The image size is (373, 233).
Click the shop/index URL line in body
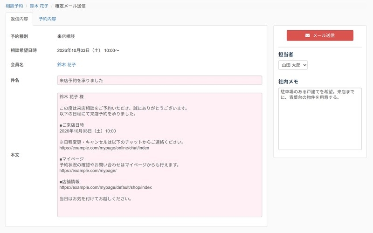[106, 187]
